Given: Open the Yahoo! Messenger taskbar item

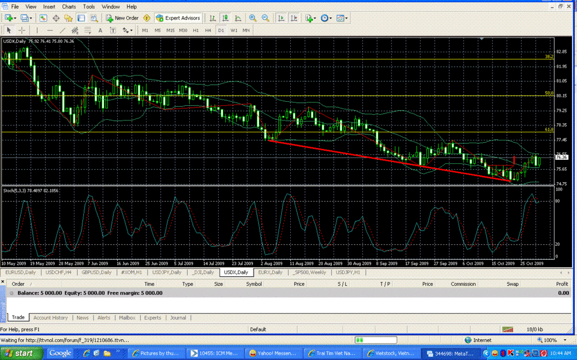Looking at the screenshot, I should [x=273, y=353].
